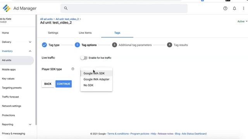Open Protections in the sidebar

point(9,115)
